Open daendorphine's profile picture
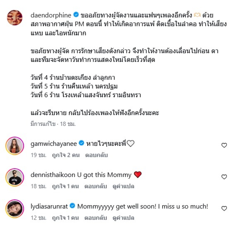 point(15,18)
